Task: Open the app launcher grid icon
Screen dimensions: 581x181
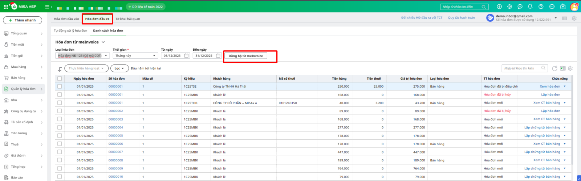Action: [6, 7]
